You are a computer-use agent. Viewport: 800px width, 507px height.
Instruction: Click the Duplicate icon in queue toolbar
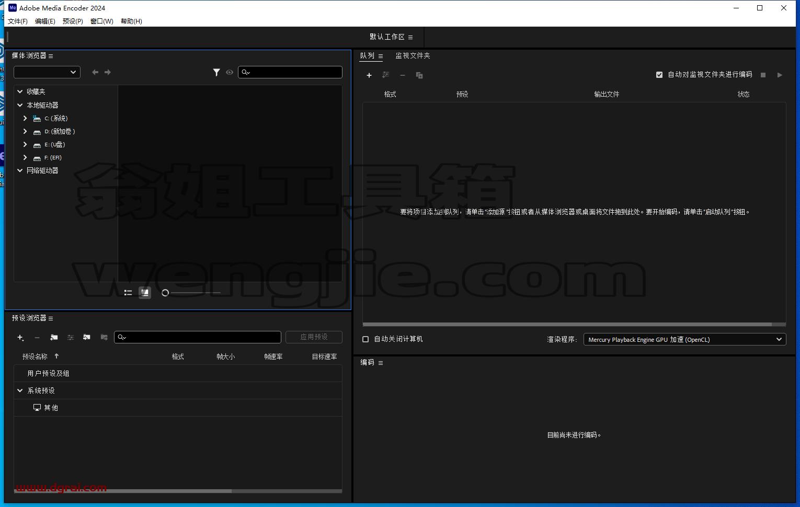tap(419, 75)
